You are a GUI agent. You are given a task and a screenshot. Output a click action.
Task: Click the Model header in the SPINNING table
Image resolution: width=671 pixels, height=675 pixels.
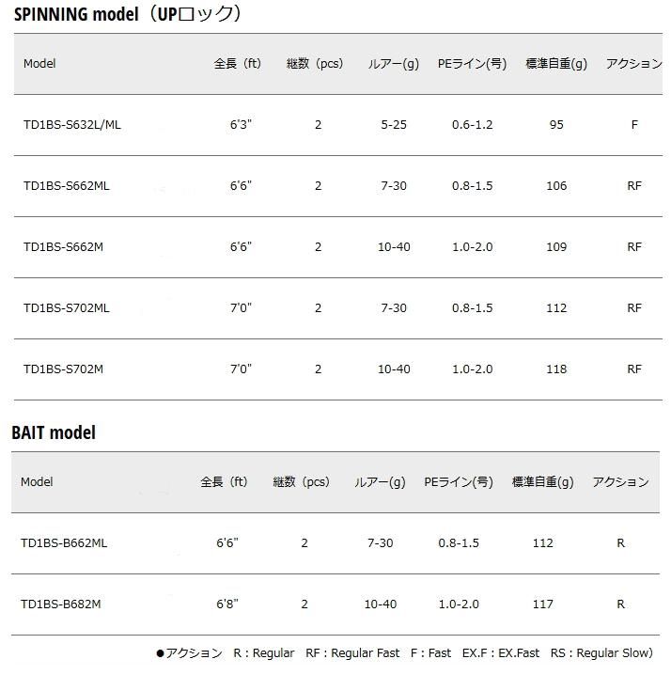[x=39, y=64]
